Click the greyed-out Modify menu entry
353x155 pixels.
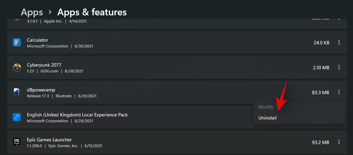(x=266, y=107)
